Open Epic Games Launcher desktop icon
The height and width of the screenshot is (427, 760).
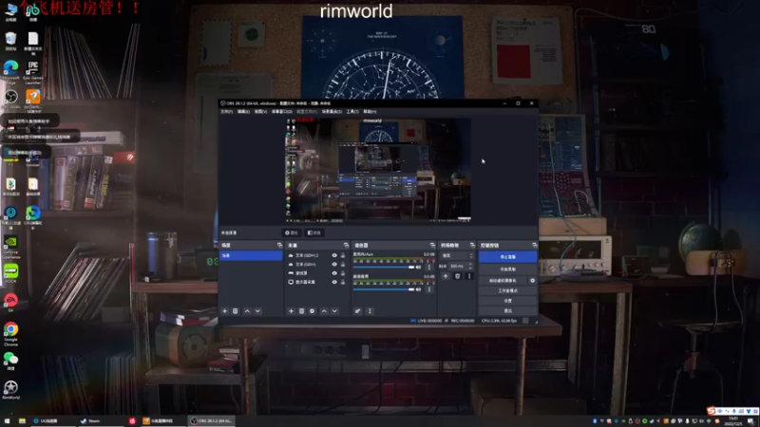(x=32, y=70)
